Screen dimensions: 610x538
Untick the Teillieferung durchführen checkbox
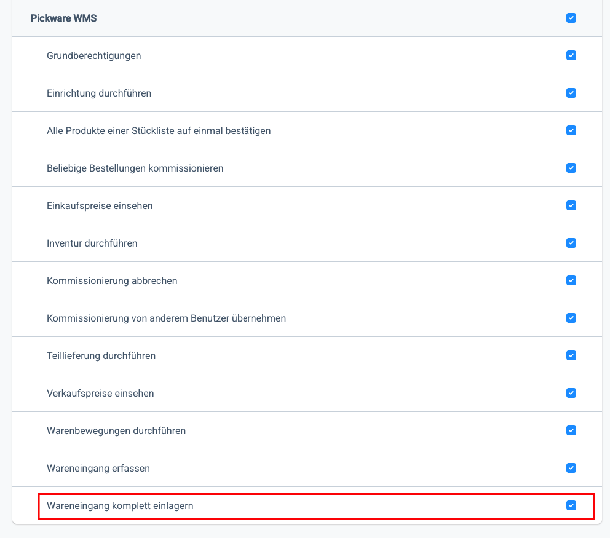tap(571, 355)
